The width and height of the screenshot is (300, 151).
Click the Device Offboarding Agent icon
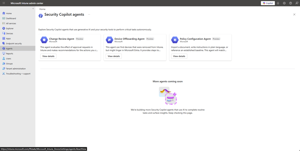click(109, 40)
